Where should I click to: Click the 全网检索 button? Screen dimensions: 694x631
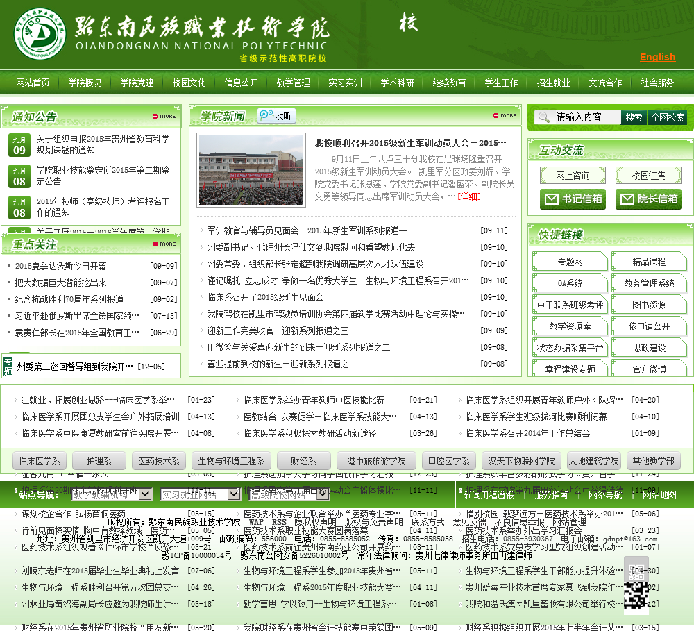tap(668, 117)
